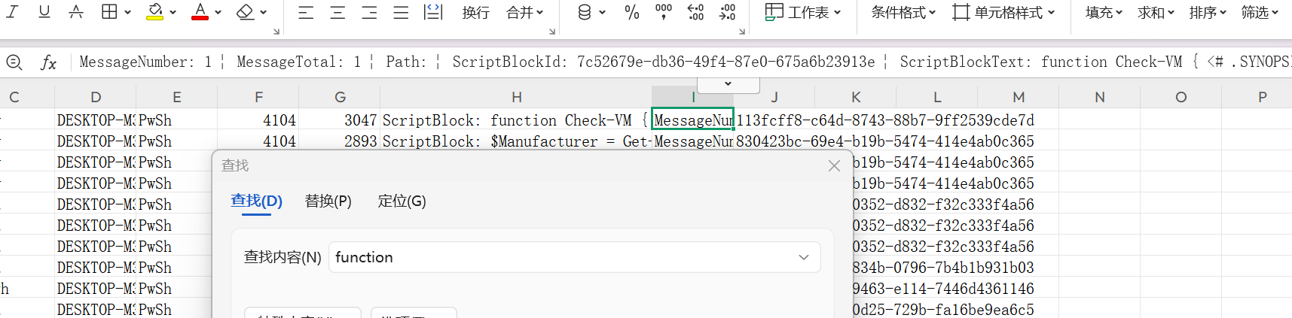This screenshot has height=318, width=1292.
Task: Apply strikethrough to text
Action: pos(76,12)
